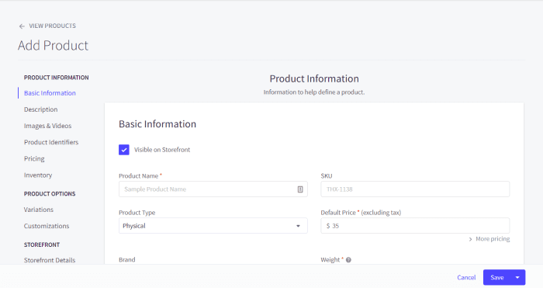Go to Basic Information section
Image resolution: width=543 pixels, height=288 pixels.
pos(50,93)
